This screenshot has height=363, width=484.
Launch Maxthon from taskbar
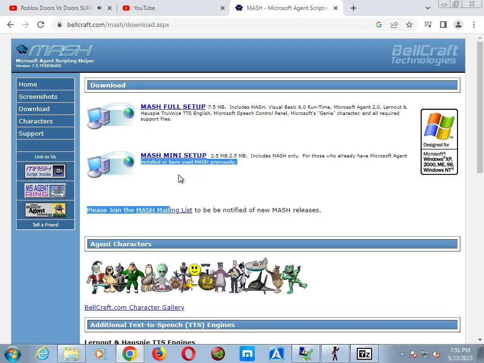pos(247,354)
